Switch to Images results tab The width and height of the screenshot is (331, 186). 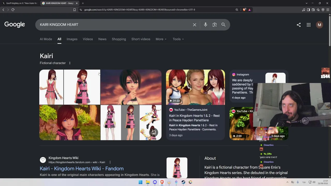[x=72, y=39]
